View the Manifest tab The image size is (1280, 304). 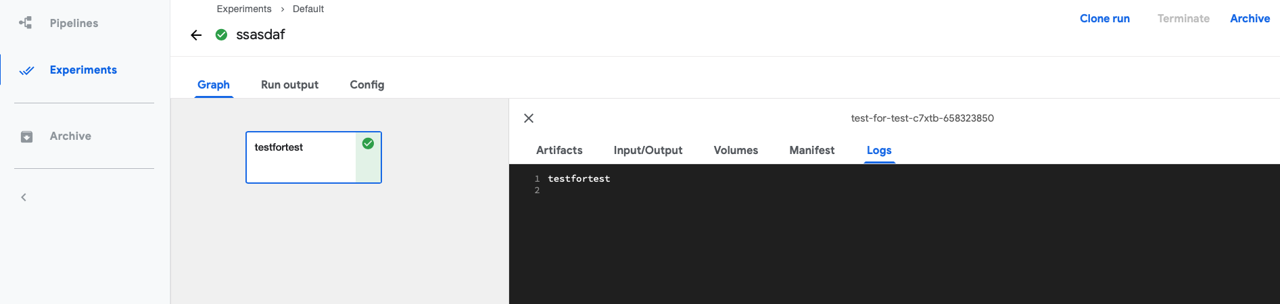pos(811,150)
